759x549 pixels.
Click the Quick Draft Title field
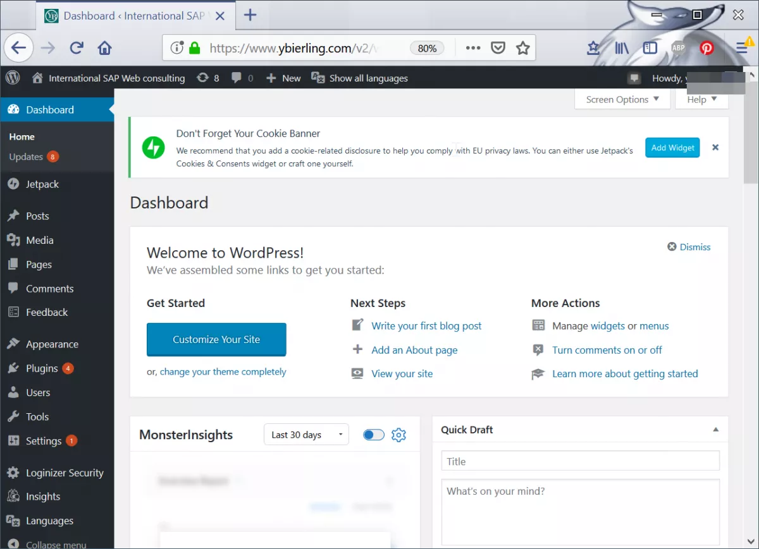click(x=580, y=461)
